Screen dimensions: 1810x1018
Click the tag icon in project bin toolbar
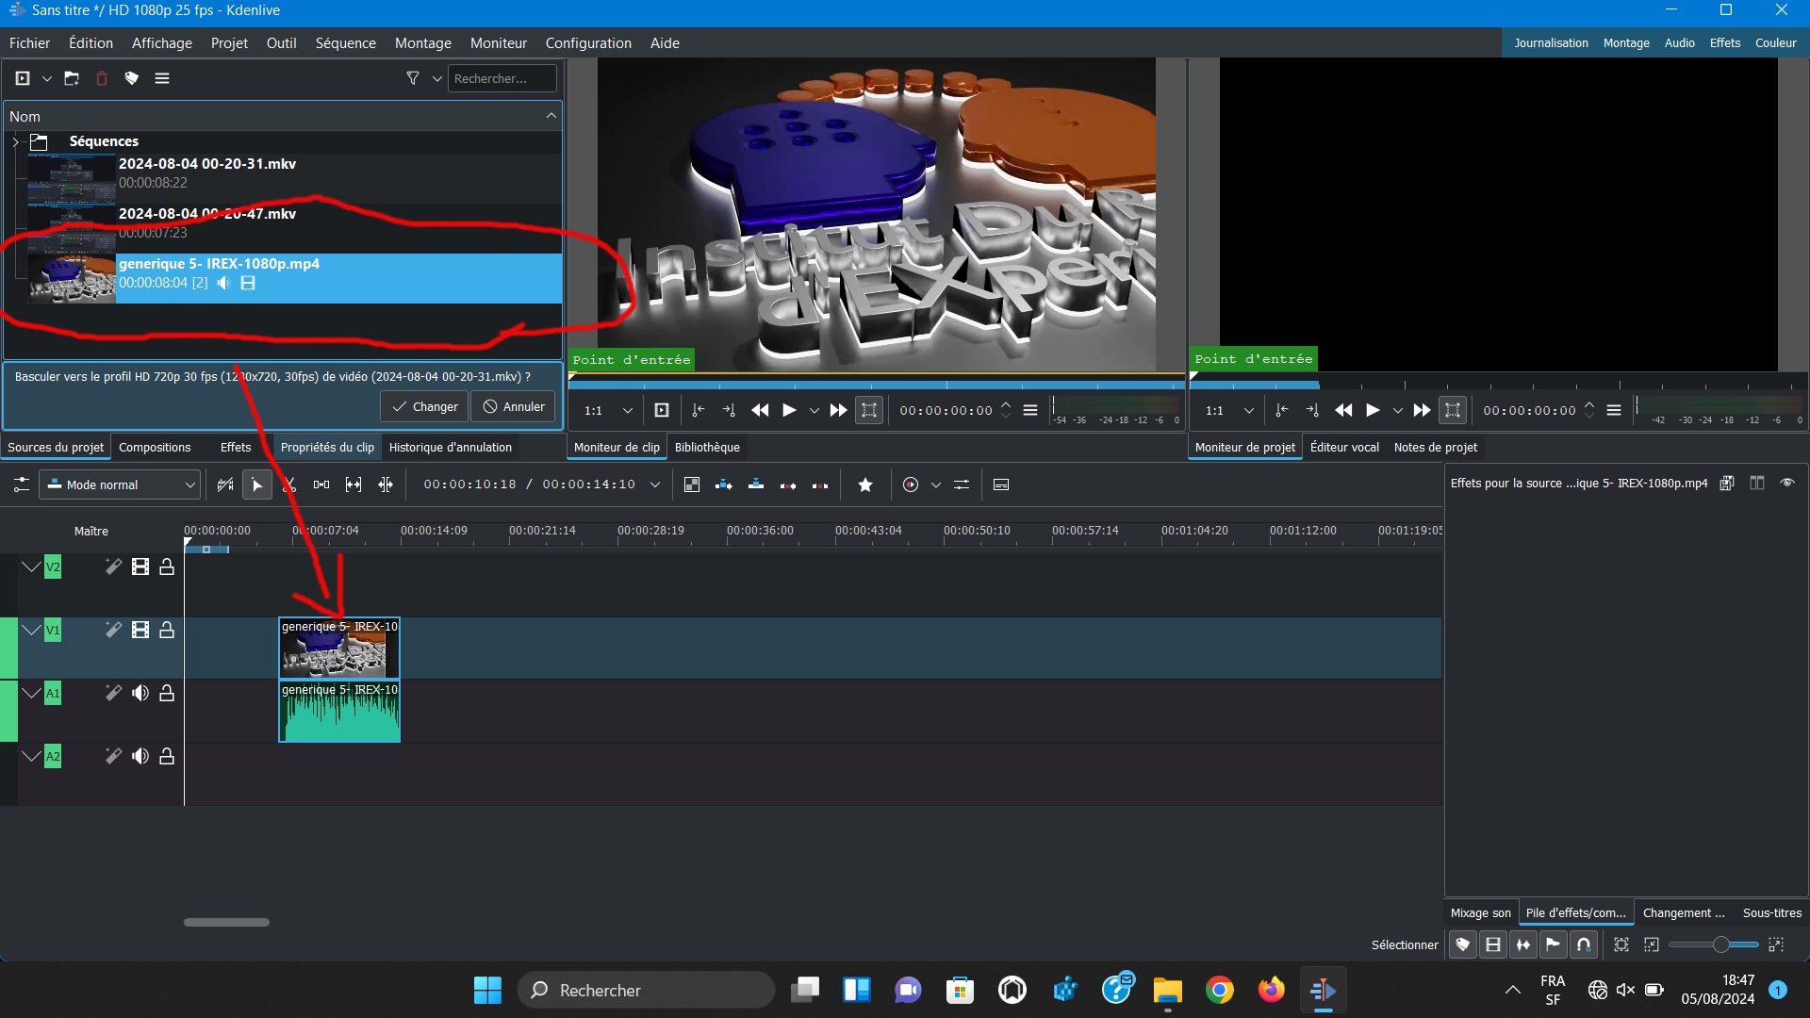(x=132, y=78)
